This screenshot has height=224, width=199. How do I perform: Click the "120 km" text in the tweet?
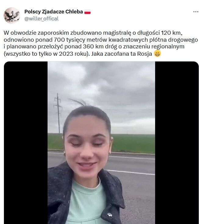point(171,33)
